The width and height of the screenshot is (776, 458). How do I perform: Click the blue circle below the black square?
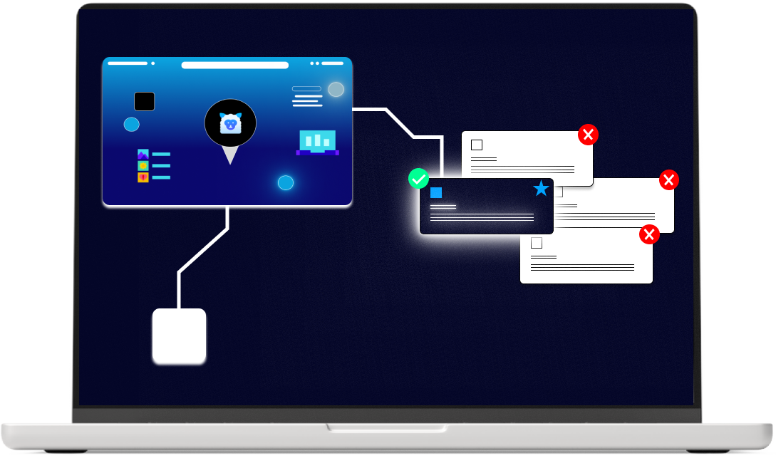point(131,125)
